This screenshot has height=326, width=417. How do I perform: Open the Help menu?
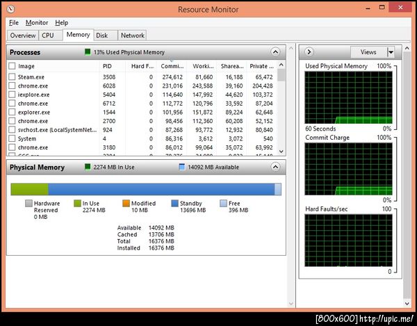point(62,23)
